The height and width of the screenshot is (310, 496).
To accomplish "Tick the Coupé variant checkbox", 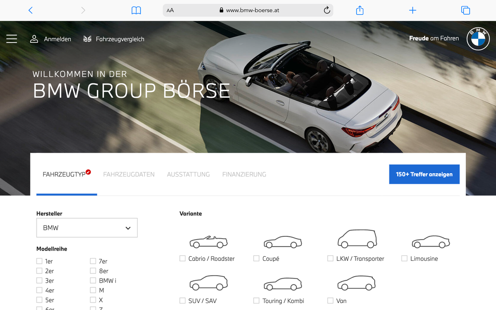I will click(256, 259).
